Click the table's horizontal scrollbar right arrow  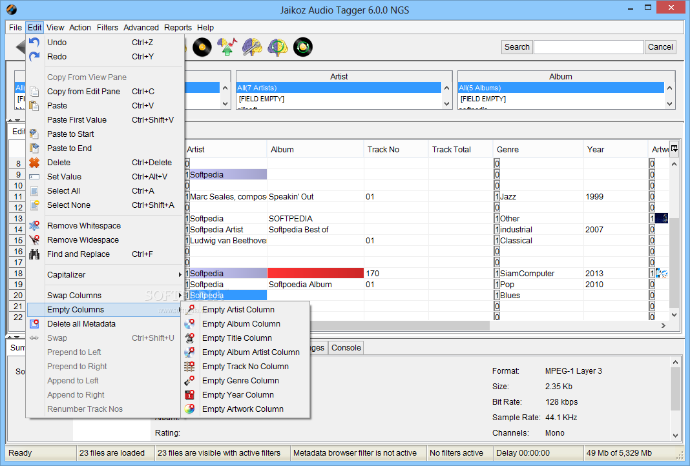pos(663,326)
